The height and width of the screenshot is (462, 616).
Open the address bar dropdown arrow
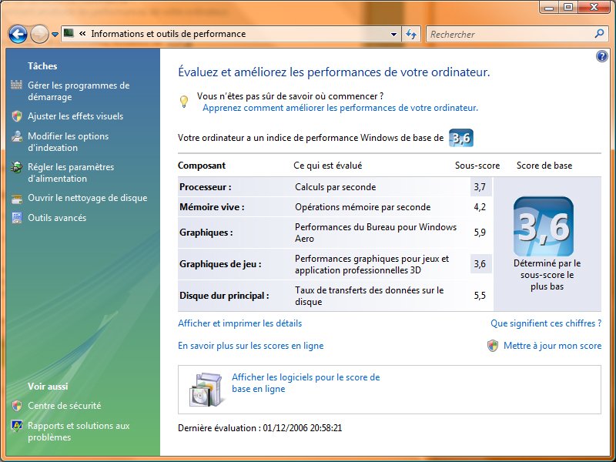click(394, 34)
